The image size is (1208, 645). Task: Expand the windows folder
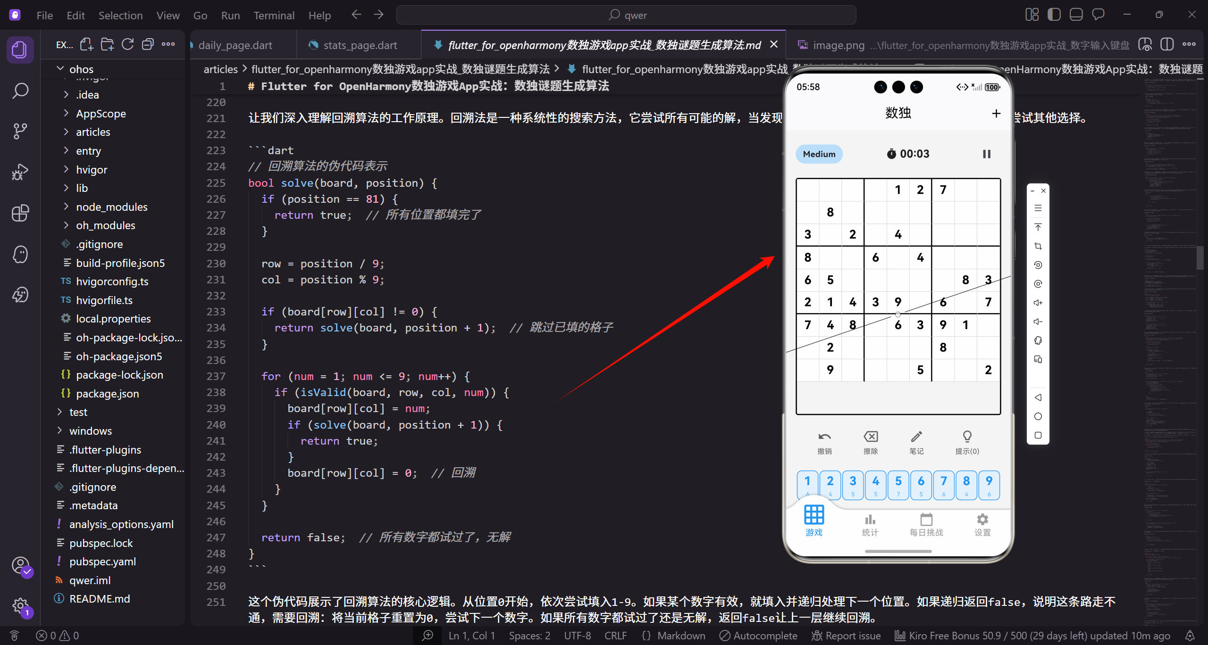59,431
